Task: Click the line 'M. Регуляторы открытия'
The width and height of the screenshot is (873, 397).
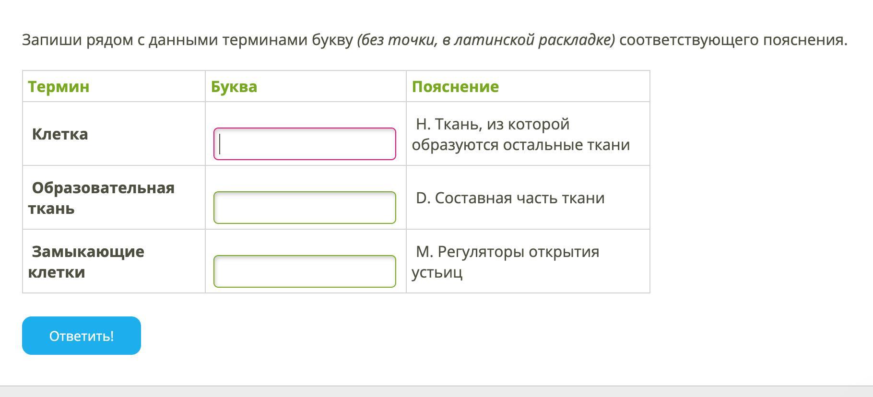Action: point(507,252)
